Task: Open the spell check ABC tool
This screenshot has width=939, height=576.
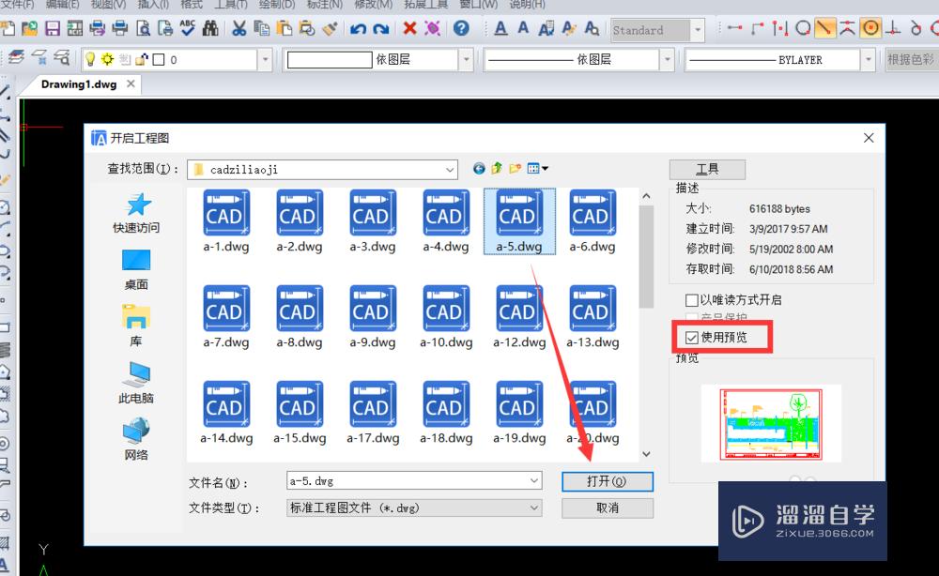Action: click(188, 28)
